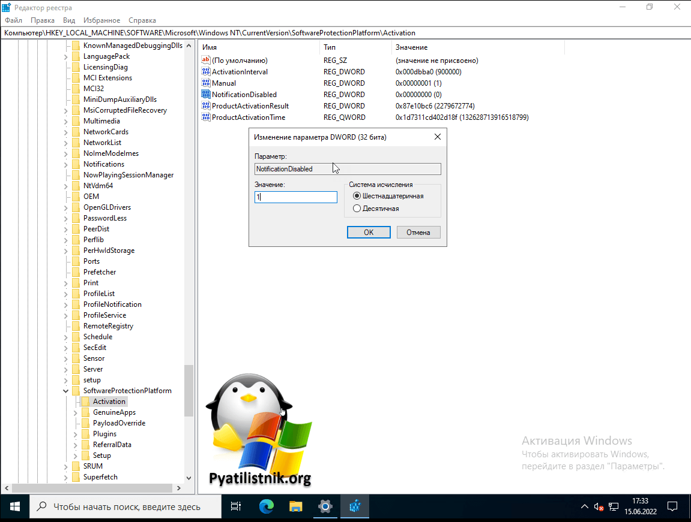Image resolution: width=691 pixels, height=522 pixels.
Task: Click the ProductActivationTime QWORD icon
Action: point(207,117)
